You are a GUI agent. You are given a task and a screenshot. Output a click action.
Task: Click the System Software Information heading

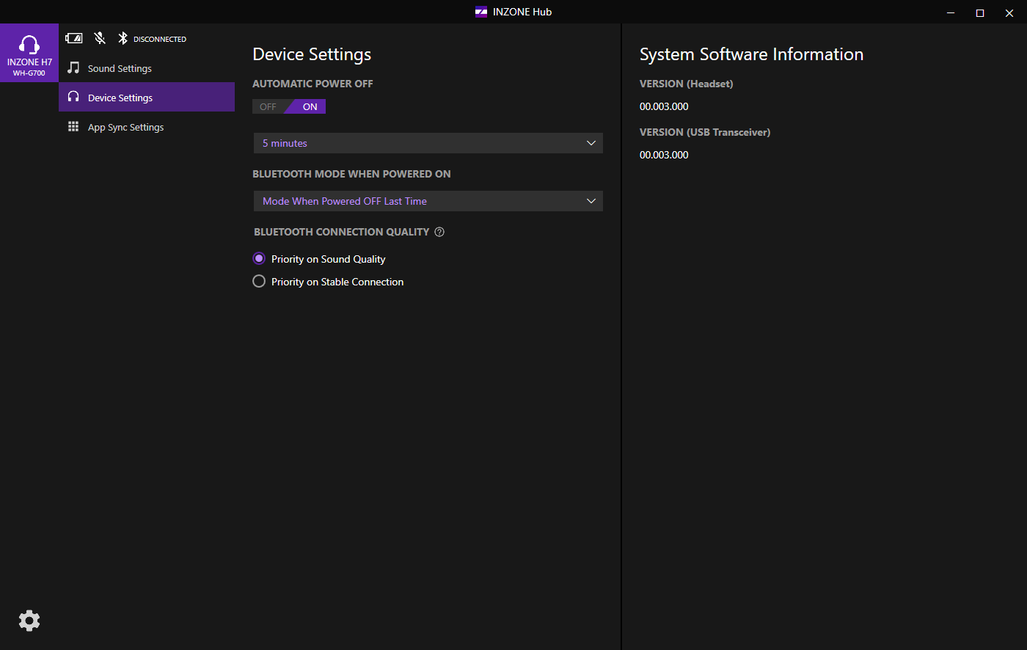[x=751, y=54]
